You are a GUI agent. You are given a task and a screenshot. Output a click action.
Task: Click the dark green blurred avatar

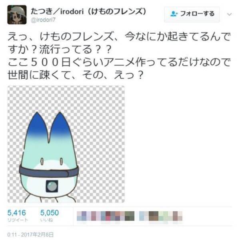click(130, 216)
